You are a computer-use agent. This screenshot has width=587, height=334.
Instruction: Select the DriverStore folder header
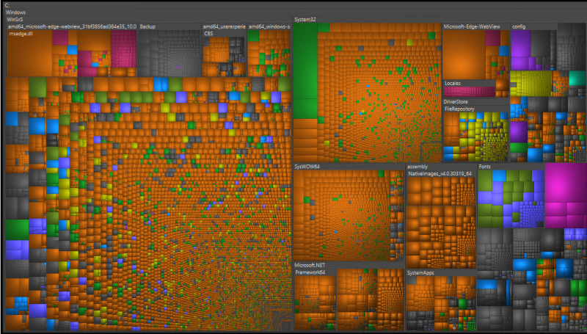pos(456,101)
